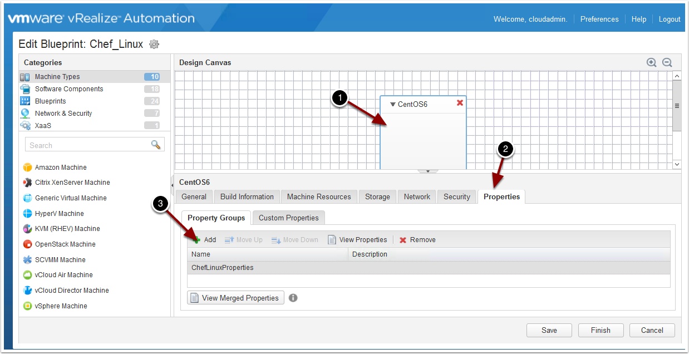Collapse the CentOS6 component triangle
Screen dimensions: 689x354
[x=392, y=104]
